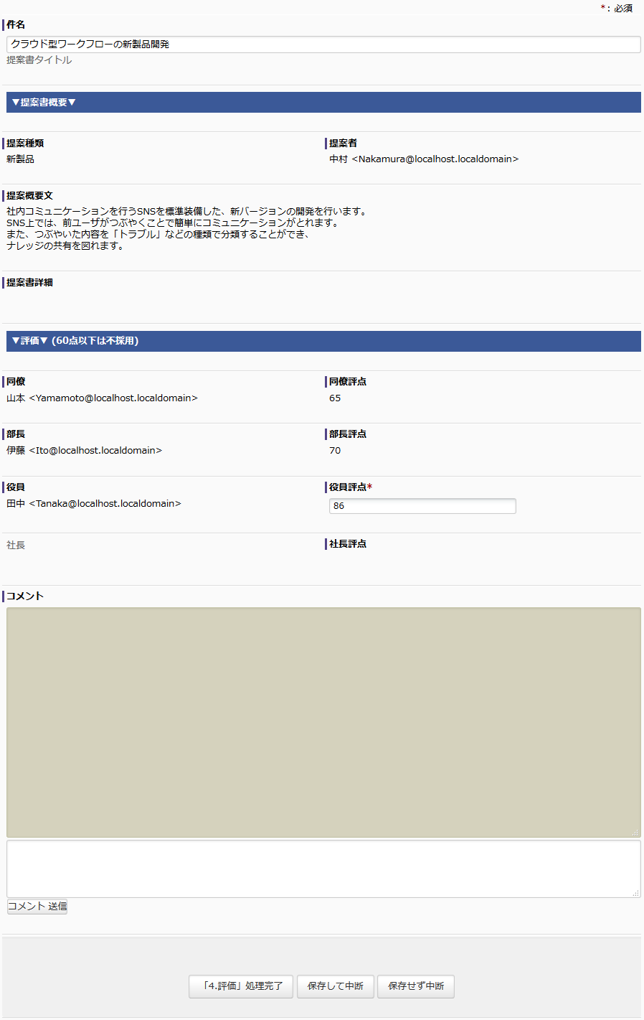Collapse the 提案書概要 section header
Screen dimensions: 644x1020
[44, 103]
